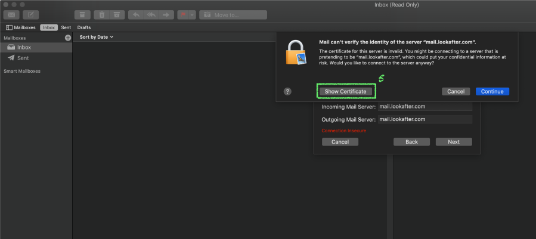
Task: Click the Junk toolbar icon
Action: pyautogui.click(x=117, y=14)
